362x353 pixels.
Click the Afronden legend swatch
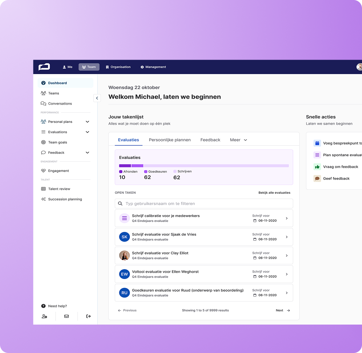click(x=121, y=172)
